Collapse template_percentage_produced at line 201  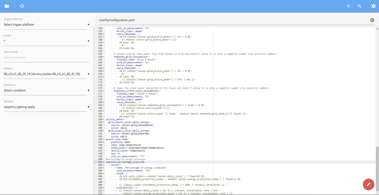(x=104, y=162)
